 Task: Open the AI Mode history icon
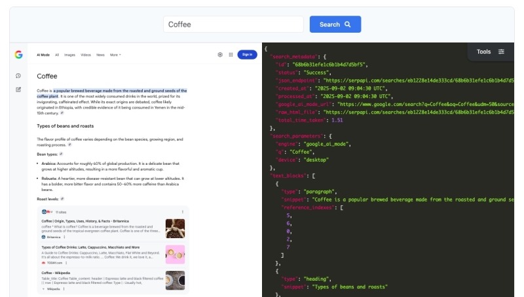click(18, 76)
